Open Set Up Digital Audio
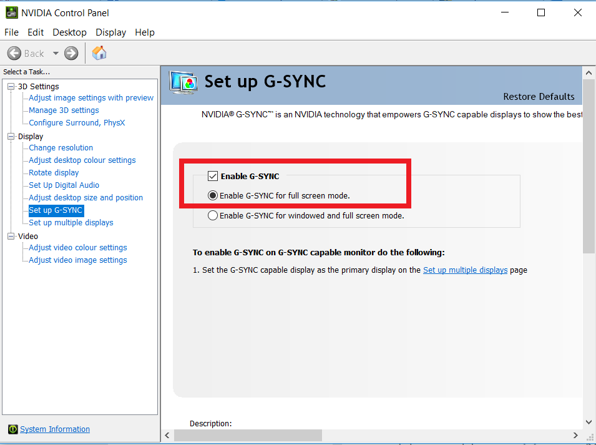This screenshot has width=596, height=445. [64, 185]
